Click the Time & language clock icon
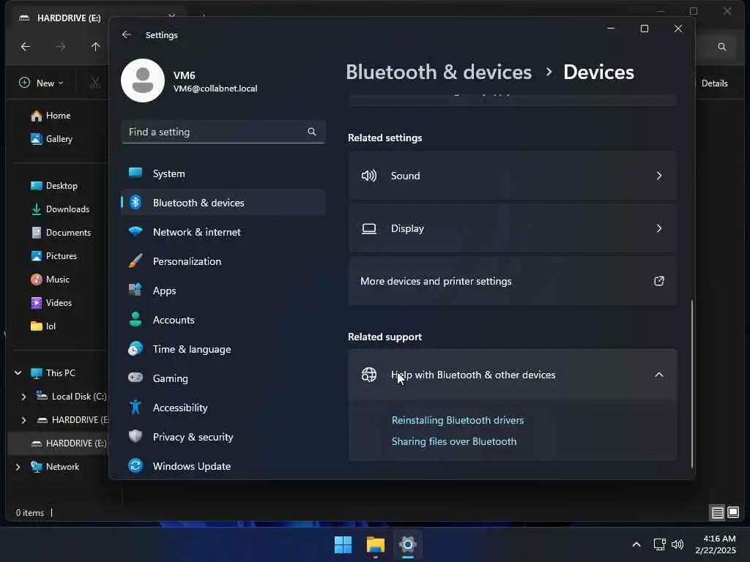Viewport: 750px width, 562px height. point(135,349)
